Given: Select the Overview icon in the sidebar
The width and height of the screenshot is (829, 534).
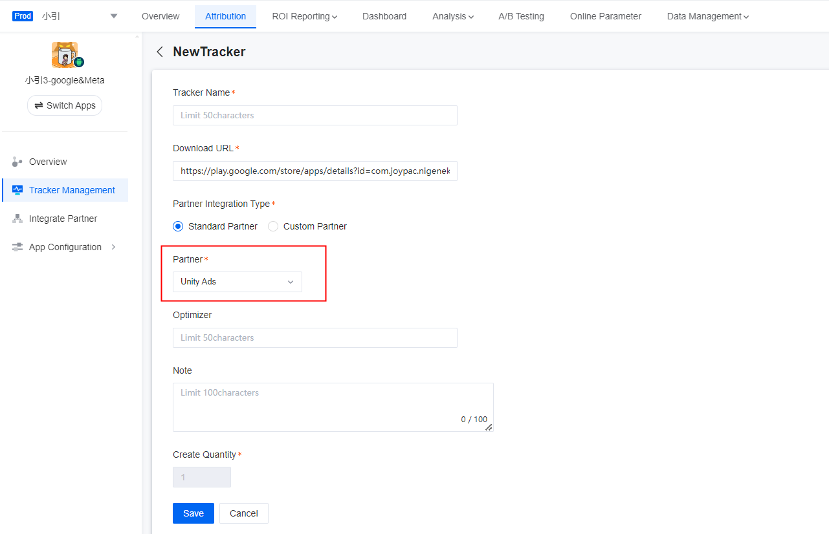Looking at the screenshot, I should pyautogui.click(x=17, y=162).
